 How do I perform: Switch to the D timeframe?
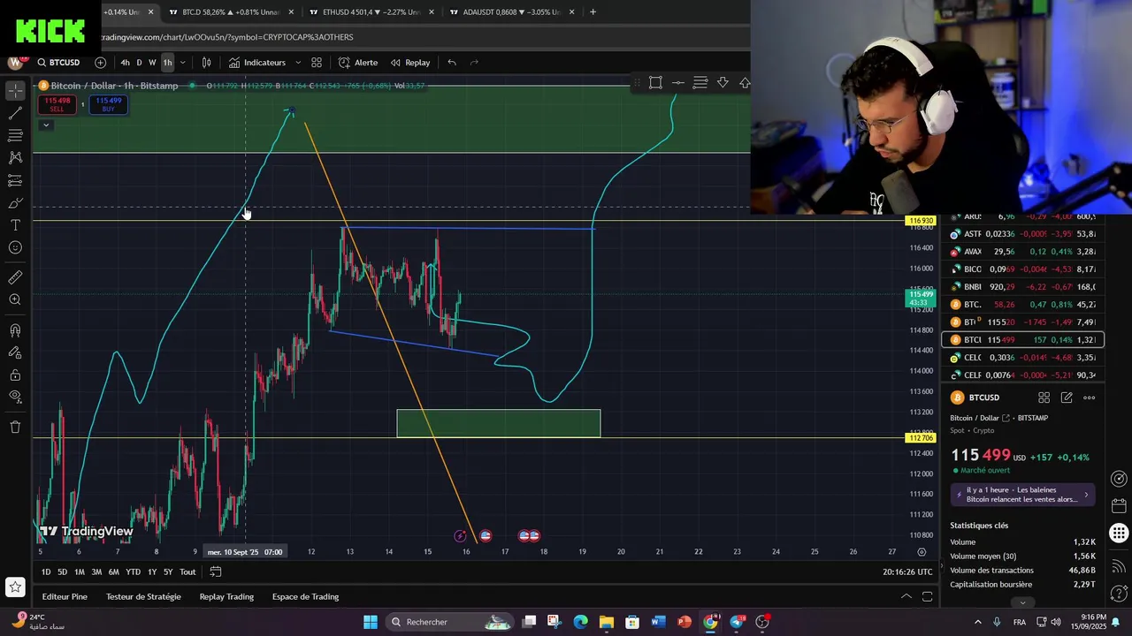pyautogui.click(x=139, y=63)
